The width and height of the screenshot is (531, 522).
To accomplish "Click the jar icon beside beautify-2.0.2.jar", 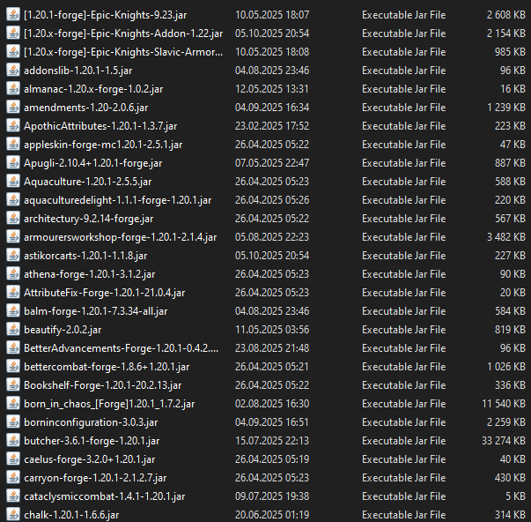I will point(13,330).
